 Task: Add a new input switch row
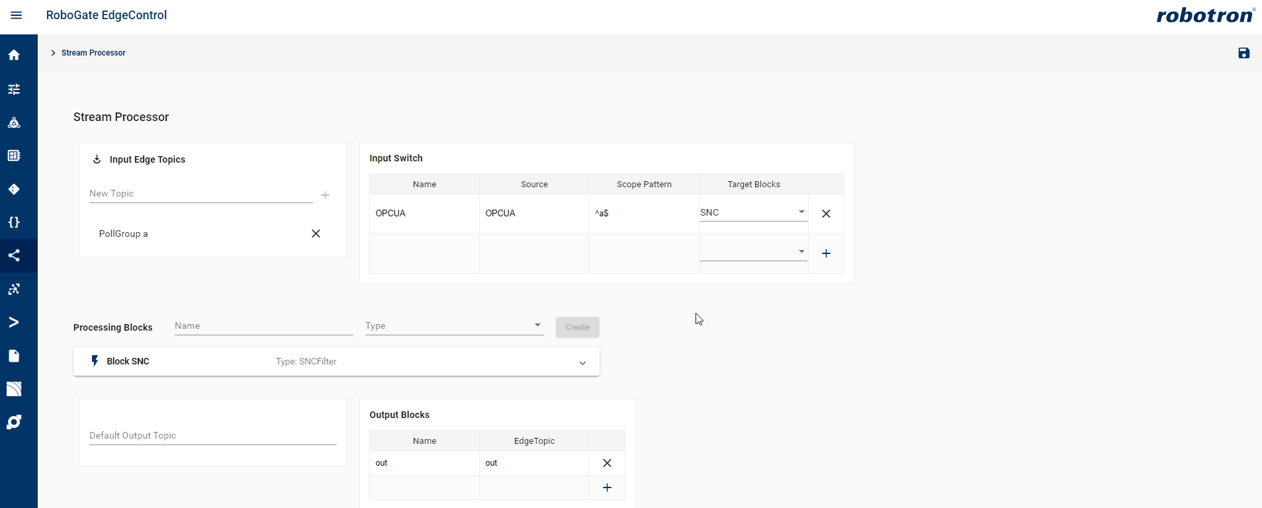coord(826,253)
